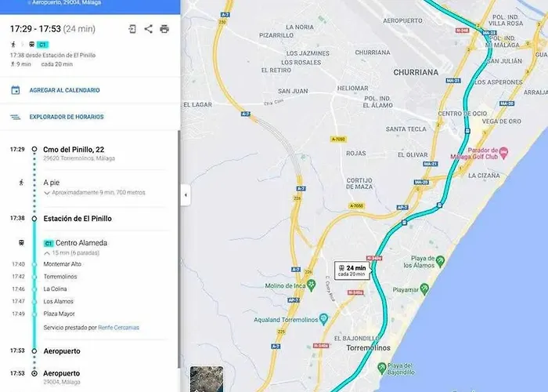The width and height of the screenshot is (548, 392).
Task: Collapse the 15 min (6 paradas) stops list
Action: [x=47, y=253]
